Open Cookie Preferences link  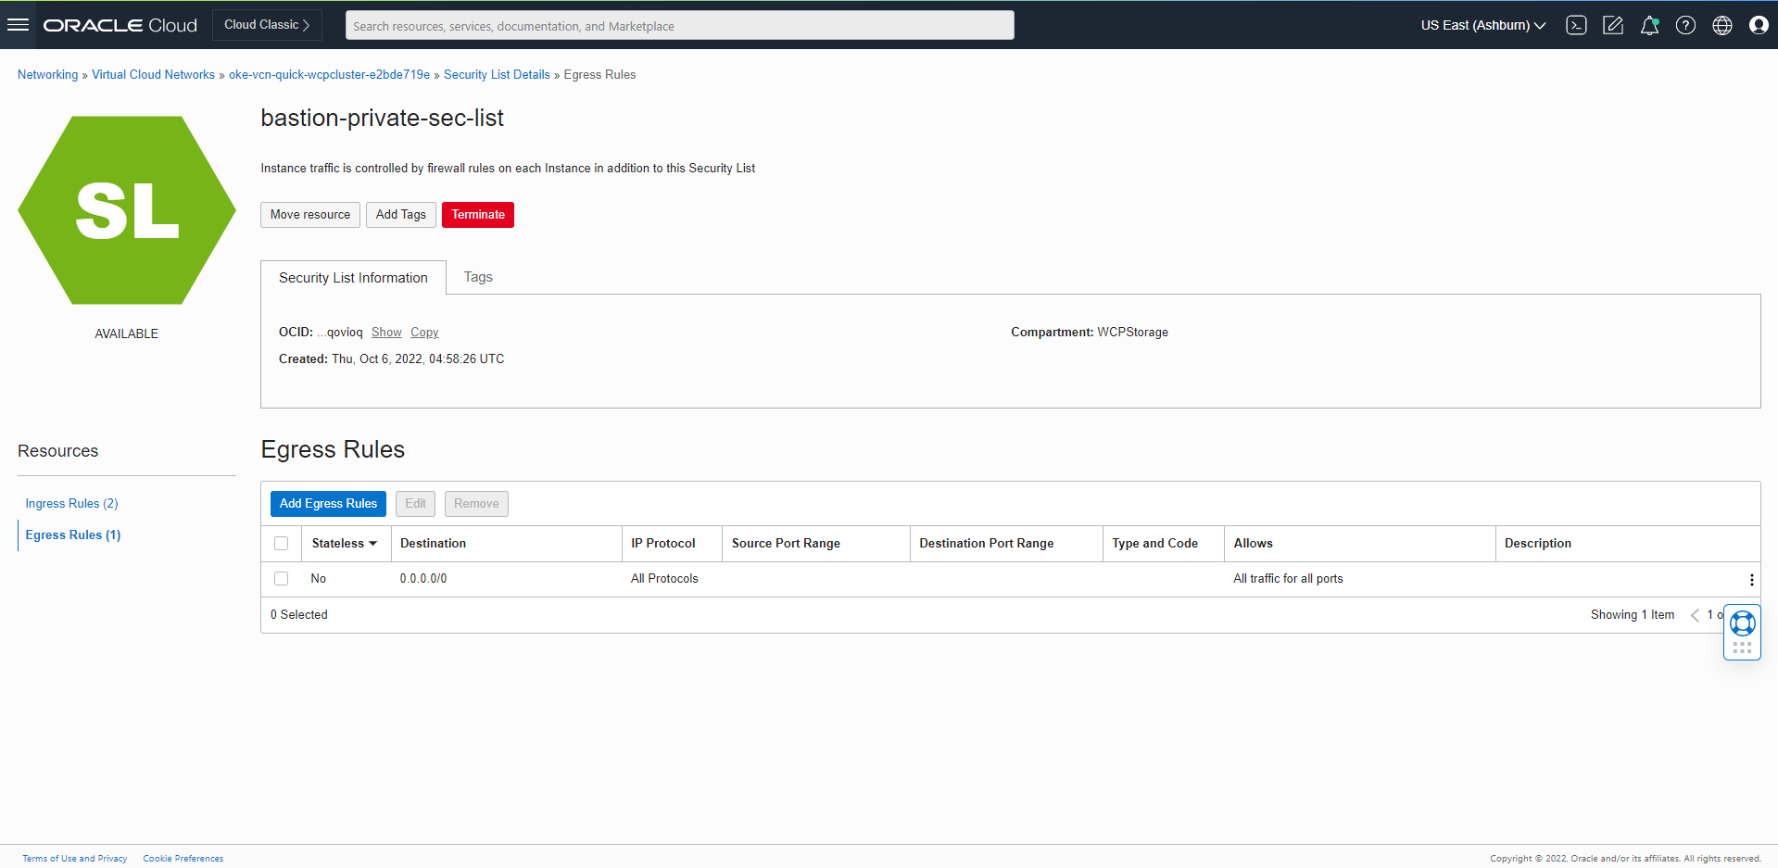(x=183, y=859)
